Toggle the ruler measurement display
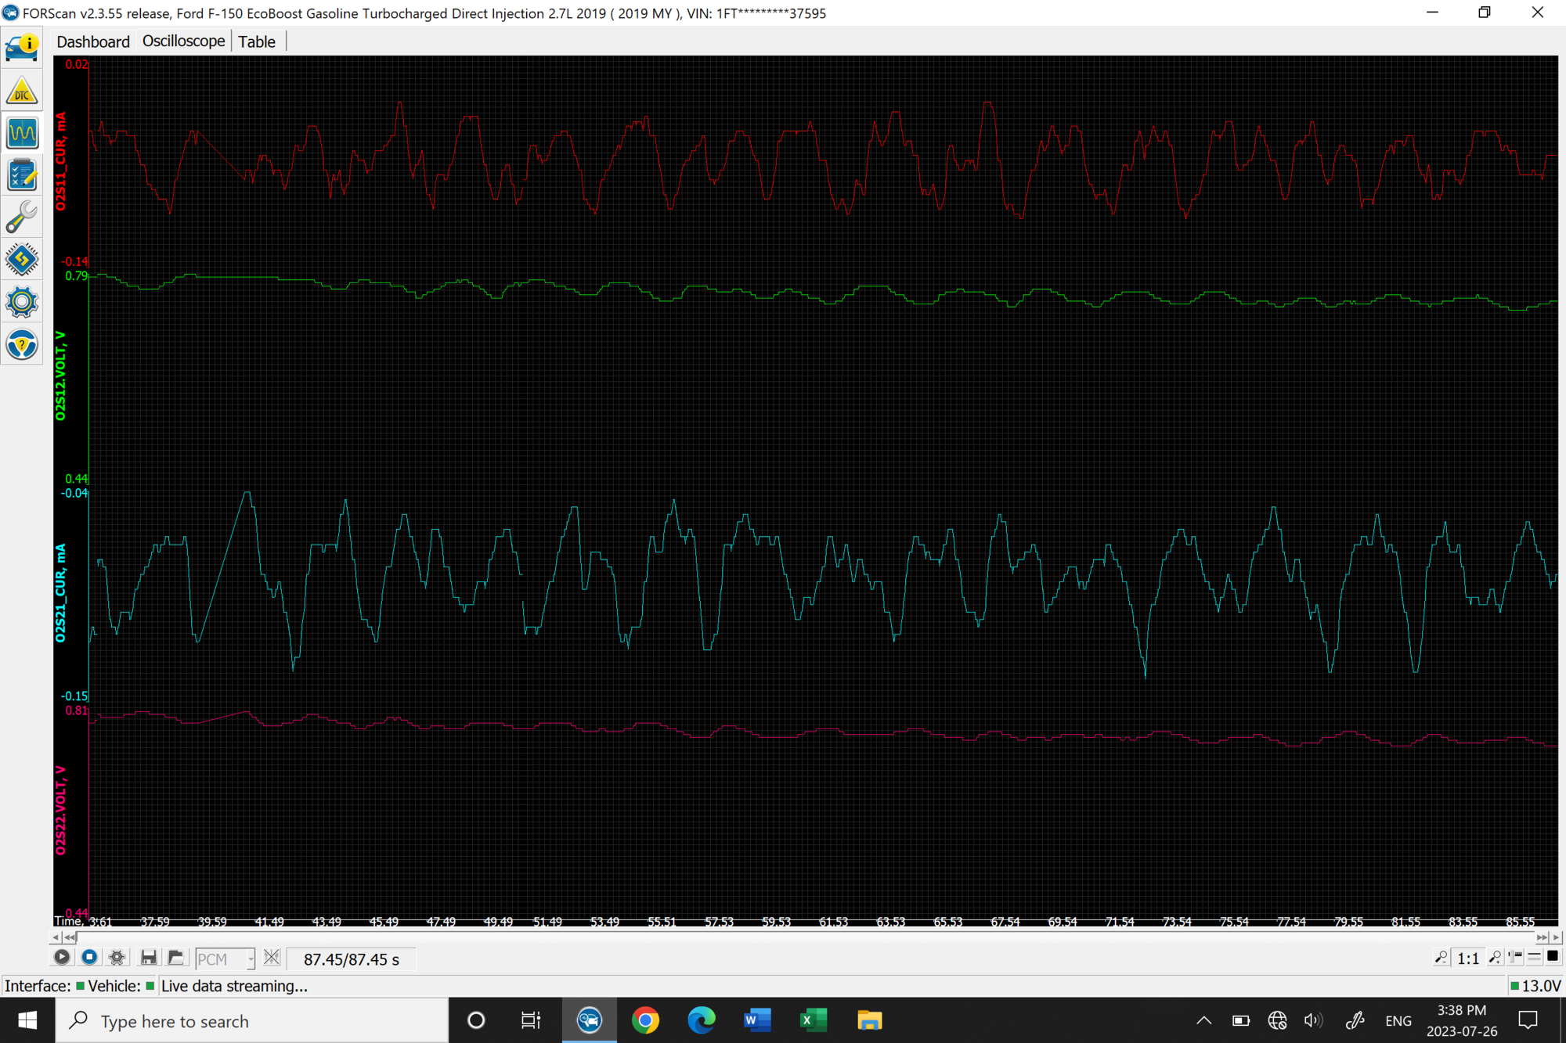This screenshot has height=1043, width=1566. coord(1514,958)
